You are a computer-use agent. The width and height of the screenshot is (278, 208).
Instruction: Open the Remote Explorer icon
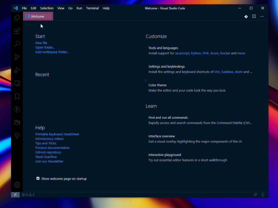[17, 84]
